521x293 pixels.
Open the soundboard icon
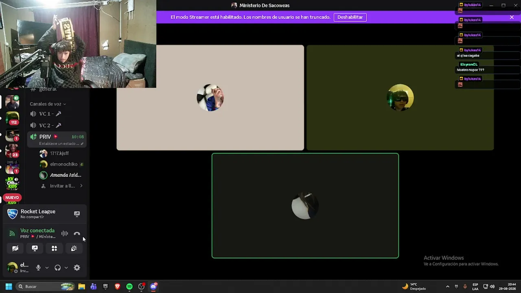point(74,248)
